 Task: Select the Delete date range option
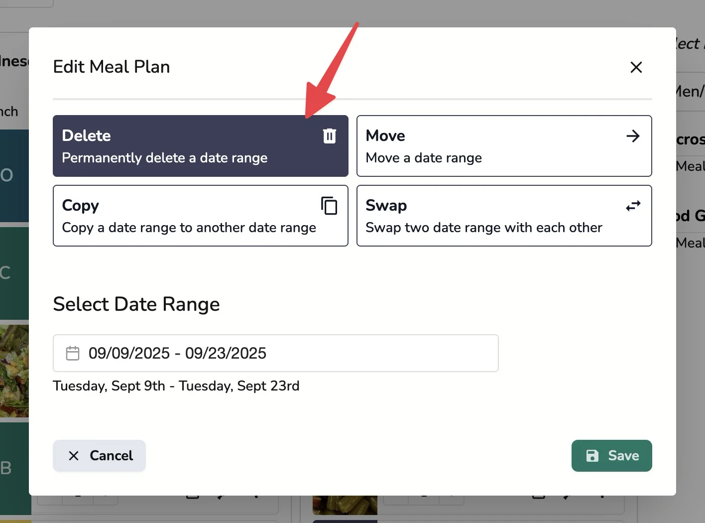click(x=200, y=146)
